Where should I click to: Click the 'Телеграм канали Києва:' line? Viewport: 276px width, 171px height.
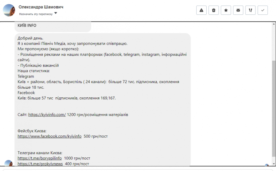pos(40,153)
